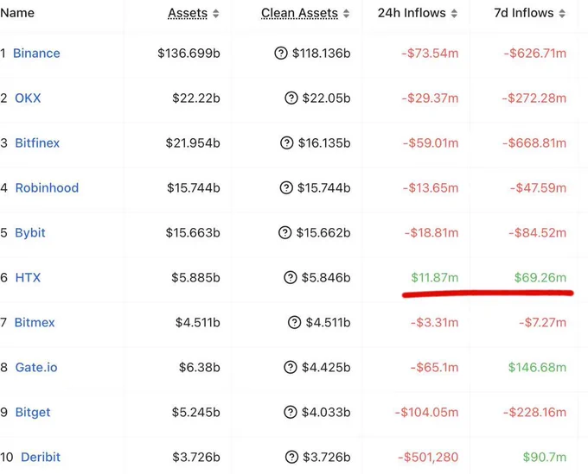Open Bitmex clean assets question icon
Screen dimensions: 588x474
[294, 322]
